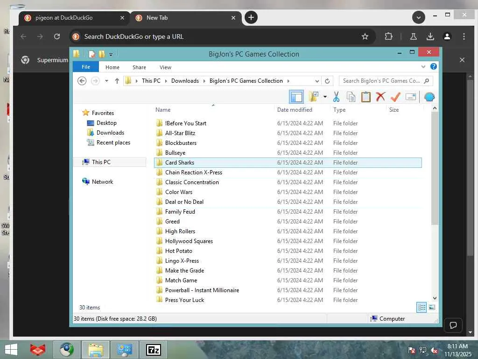The width and height of the screenshot is (478, 359).
Task: Open the browser three-dot menu
Action: coord(464,36)
